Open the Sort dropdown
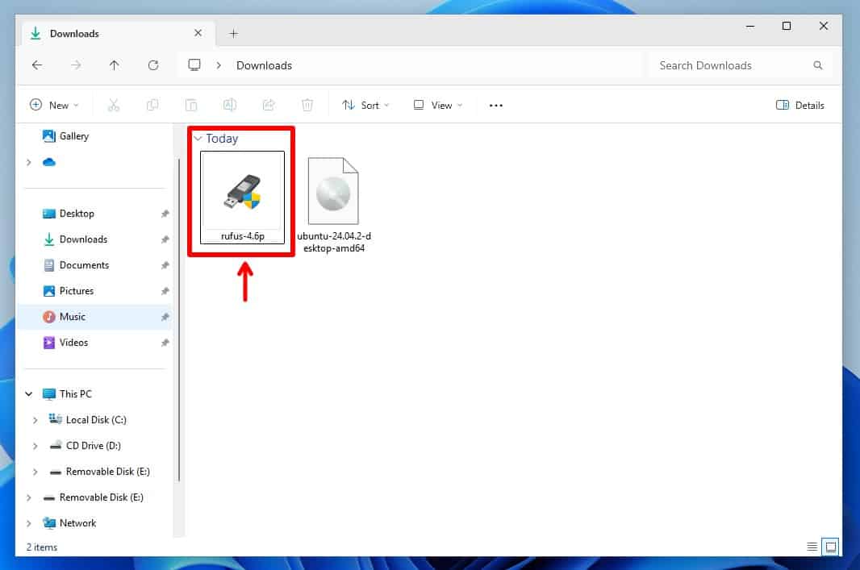Image resolution: width=860 pixels, height=570 pixels. [x=365, y=105]
